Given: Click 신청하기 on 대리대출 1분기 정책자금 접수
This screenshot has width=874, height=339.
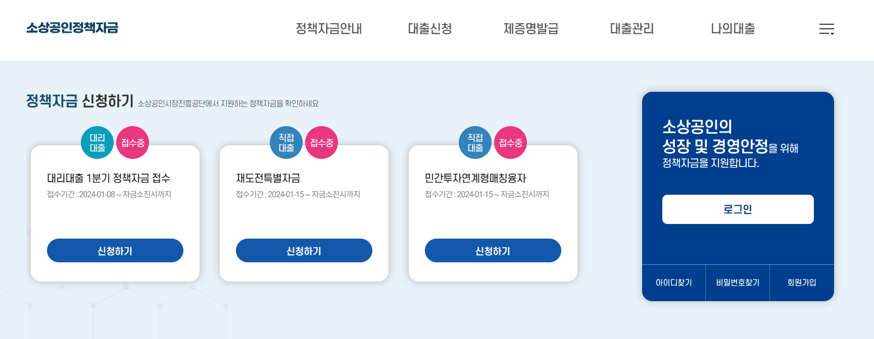Looking at the screenshot, I should [115, 250].
